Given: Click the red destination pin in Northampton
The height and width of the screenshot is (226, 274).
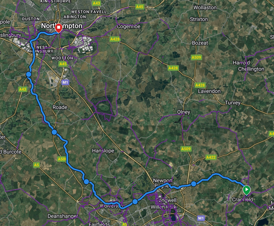Looking at the screenshot, I should tap(59, 28).
